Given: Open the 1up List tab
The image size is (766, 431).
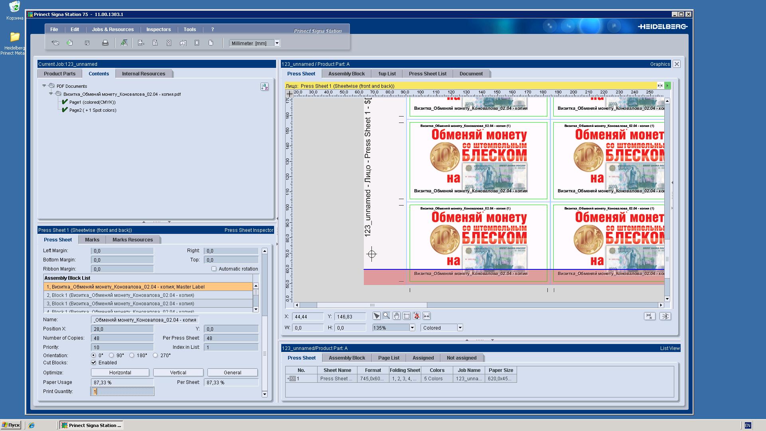Looking at the screenshot, I should click(387, 74).
